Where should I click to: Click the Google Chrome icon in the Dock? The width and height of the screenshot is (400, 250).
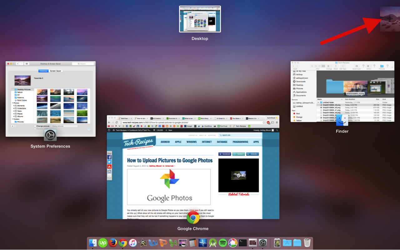tap(123, 243)
